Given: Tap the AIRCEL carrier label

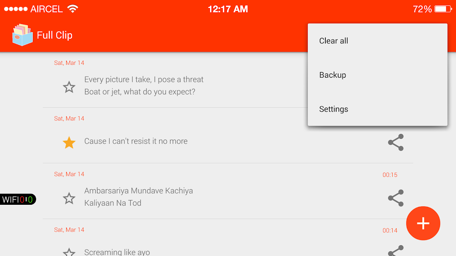Looking at the screenshot, I should (x=46, y=9).
